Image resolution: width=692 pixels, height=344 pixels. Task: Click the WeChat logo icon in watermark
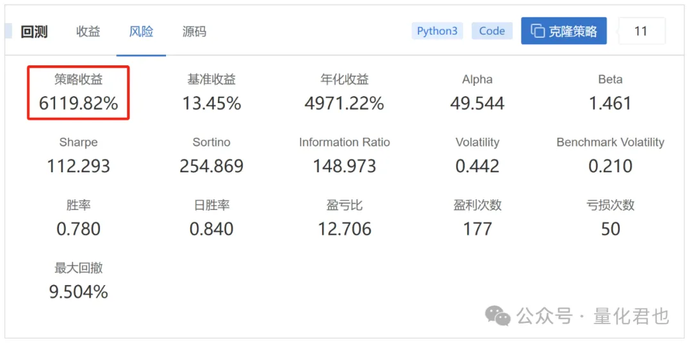tap(498, 316)
